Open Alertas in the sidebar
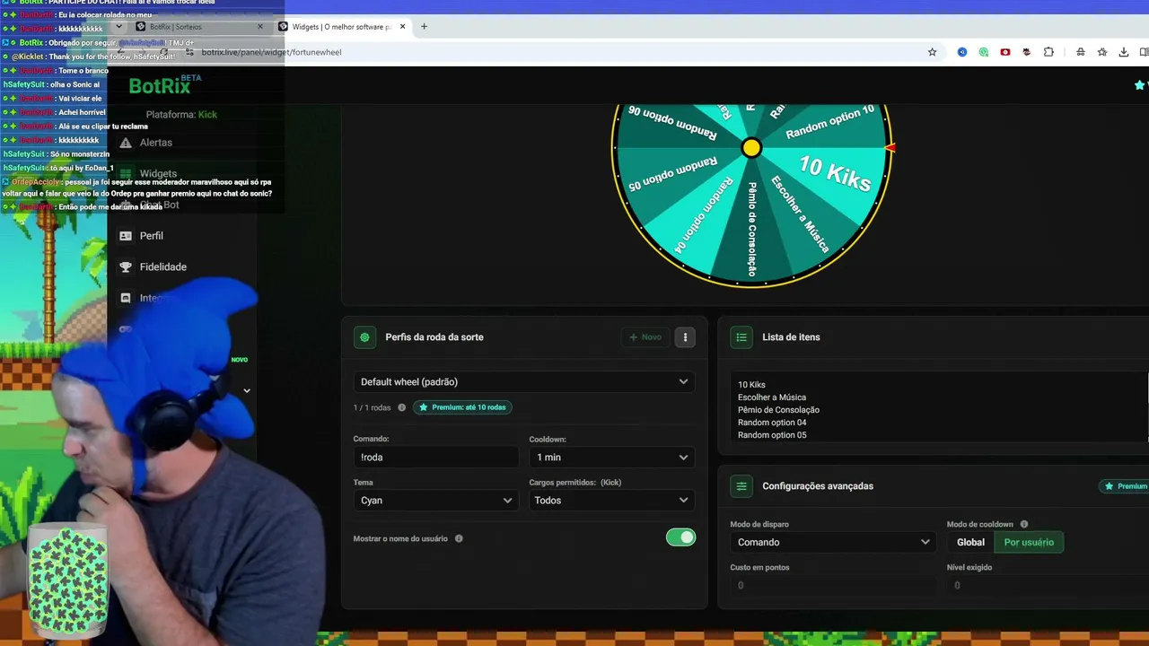Viewport: 1149px width, 646px height. click(155, 143)
